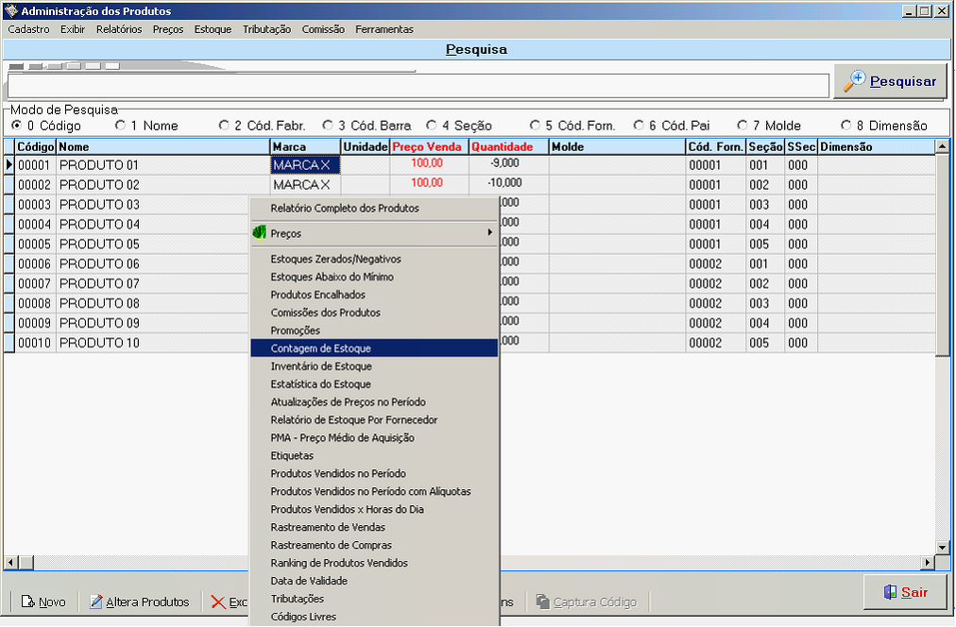Click the magnifier icon on Pesquisar
Screen dimensions: 956x627
tap(854, 81)
